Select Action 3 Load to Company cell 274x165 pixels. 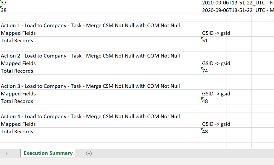(x=100, y=86)
